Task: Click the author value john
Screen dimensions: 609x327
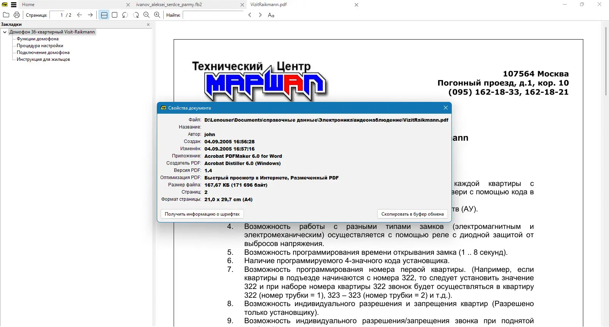Action: (210, 134)
